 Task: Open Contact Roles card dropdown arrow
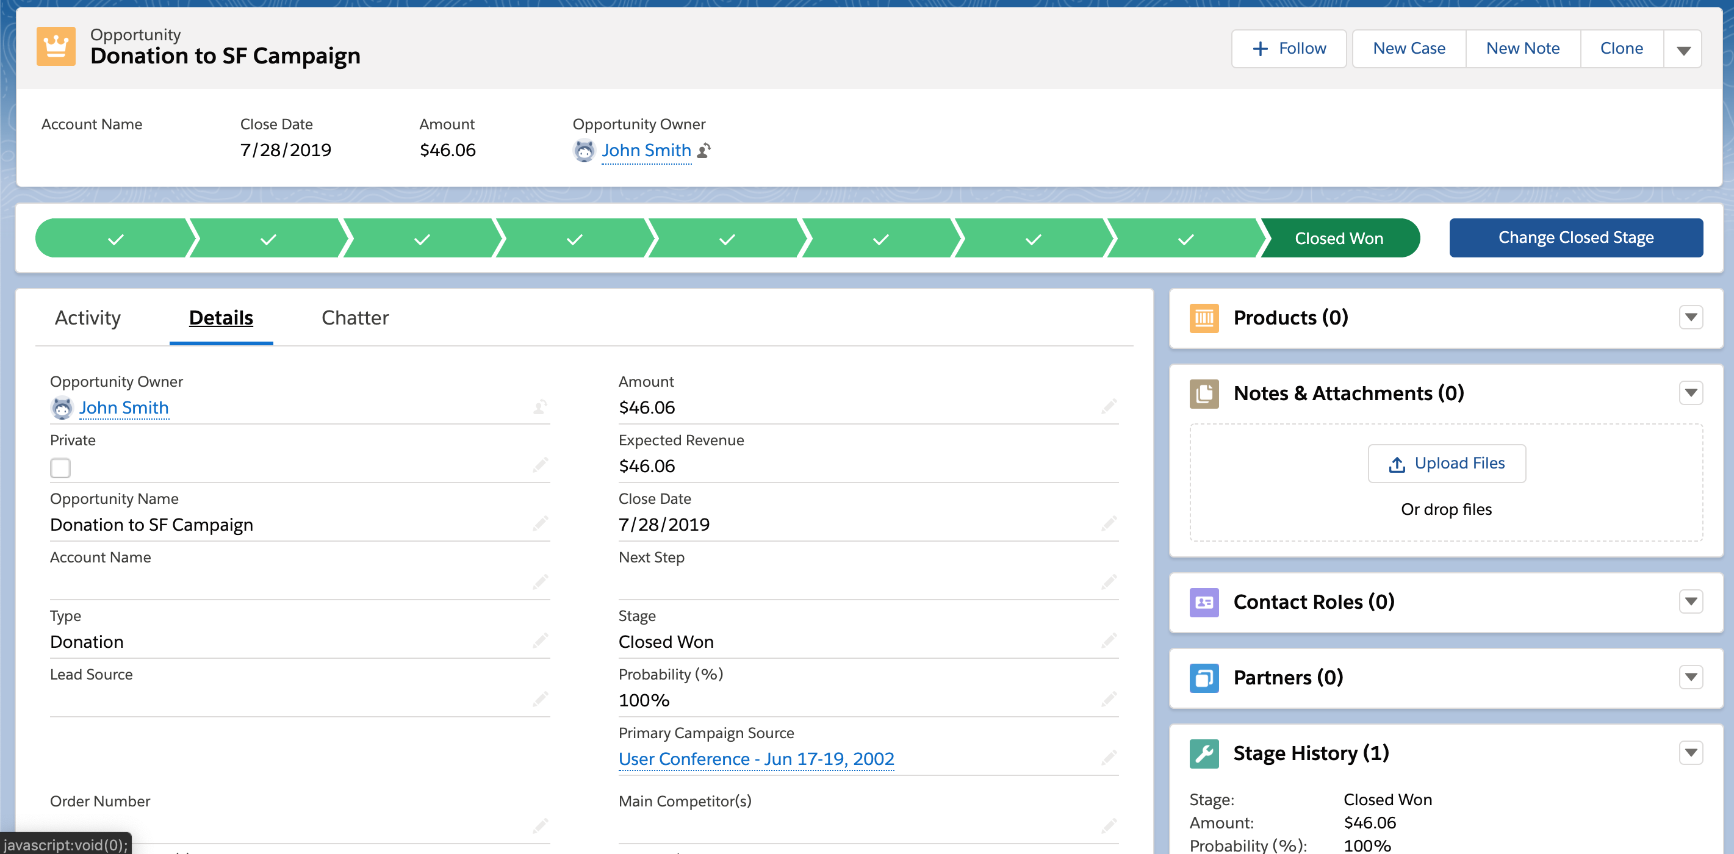[1690, 601]
